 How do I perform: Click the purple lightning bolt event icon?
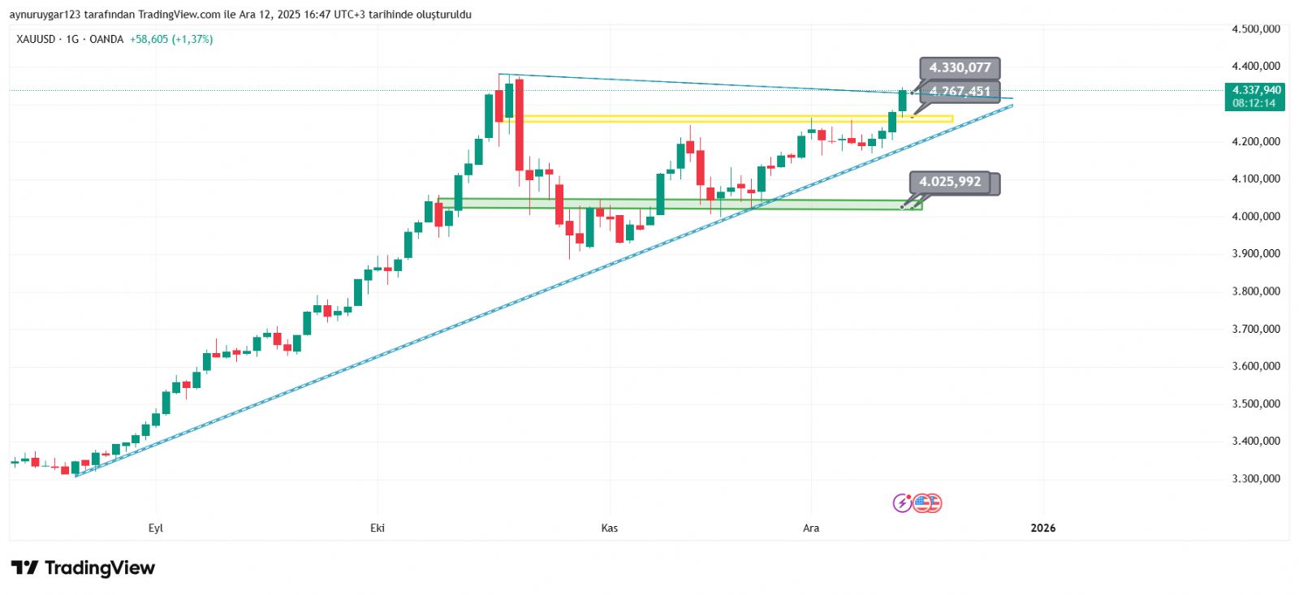point(901,503)
